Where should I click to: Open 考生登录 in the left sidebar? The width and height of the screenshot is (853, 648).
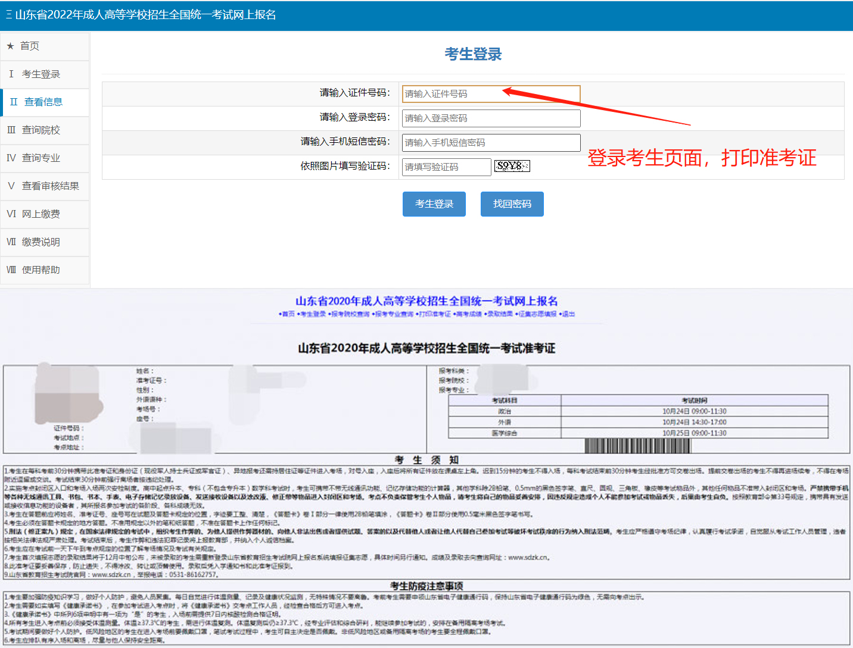click(x=41, y=74)
